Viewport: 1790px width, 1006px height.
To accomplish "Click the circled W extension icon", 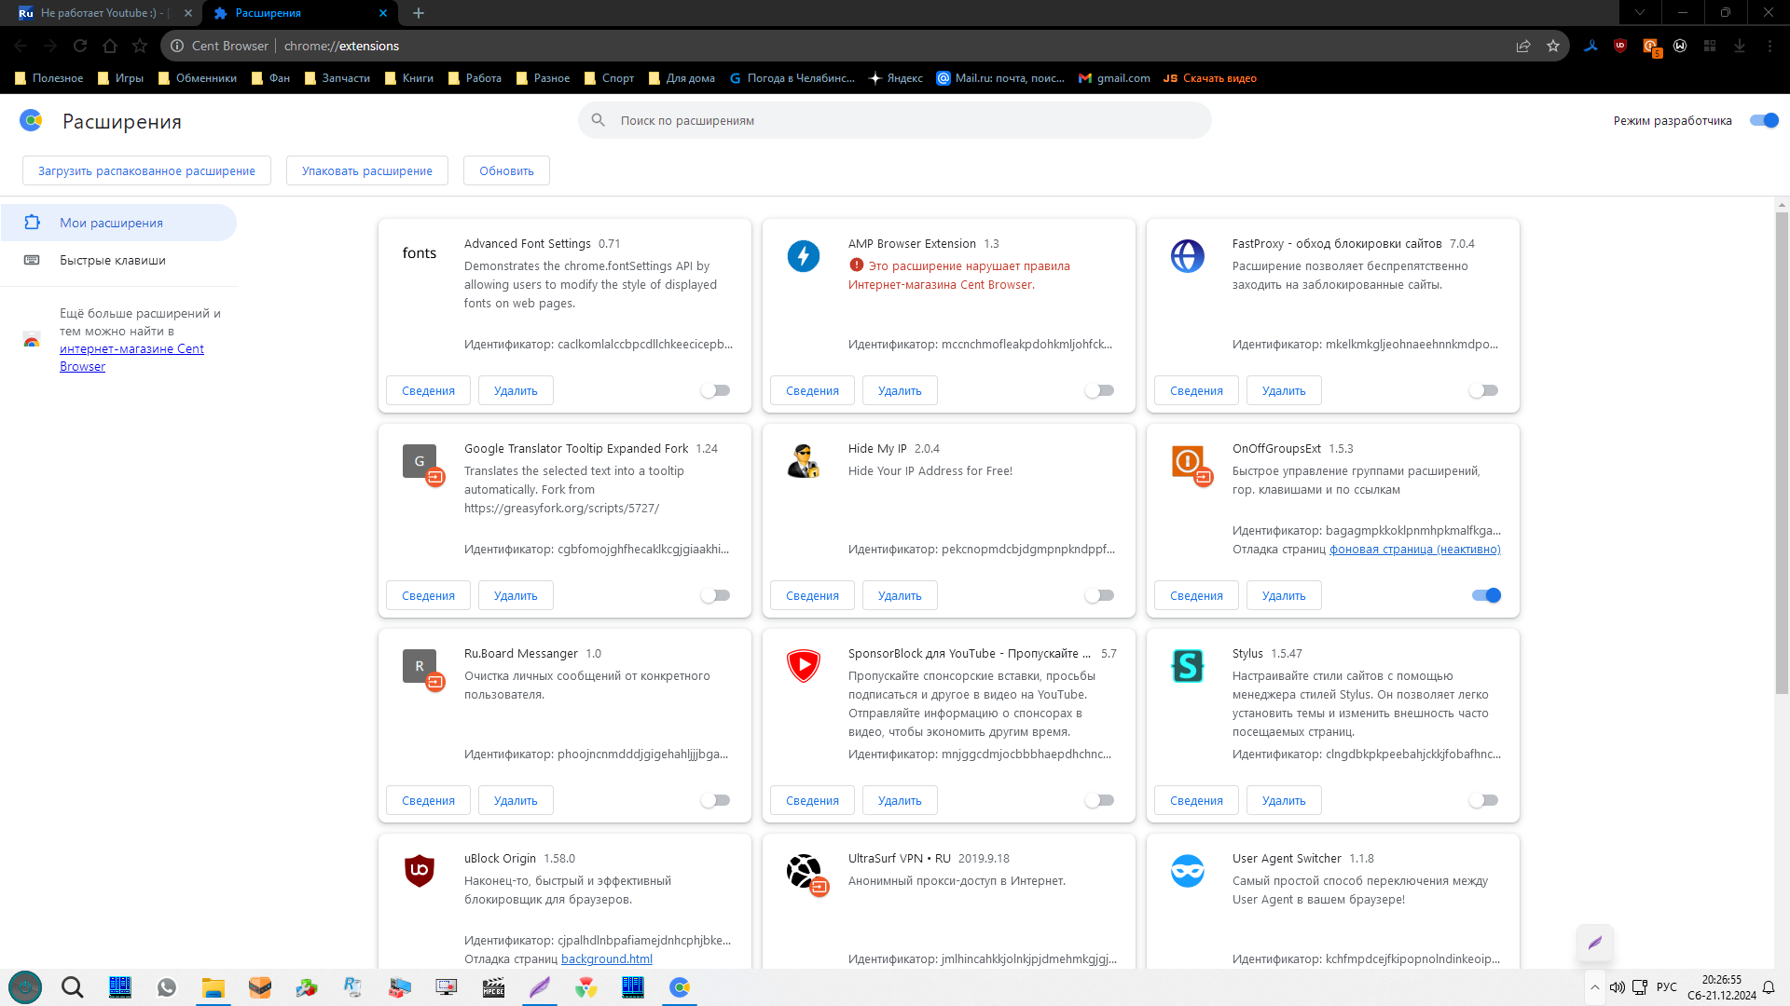I will pyautogui.click(x=1680, y=46).
